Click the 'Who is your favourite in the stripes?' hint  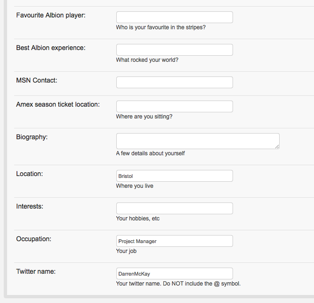pos(161,27)
